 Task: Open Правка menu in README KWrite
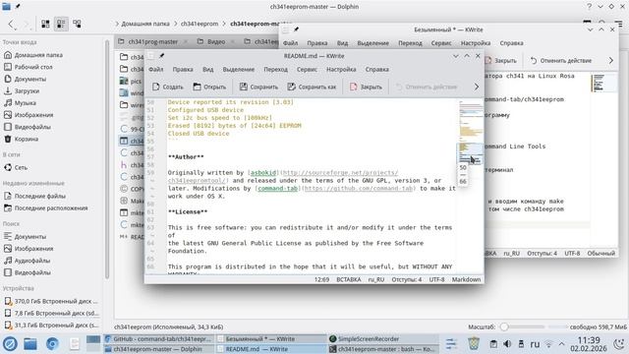[x=183, y=70]
